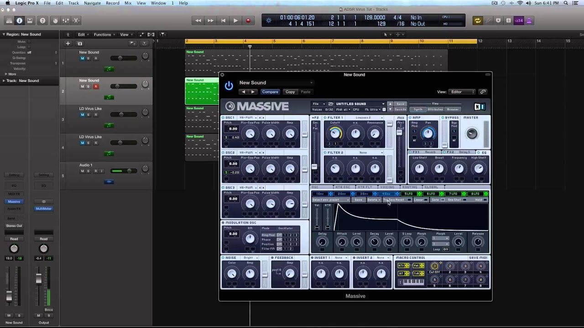
Task: Expand the Track: New Sound disclosure triangle
Action: 4,81
